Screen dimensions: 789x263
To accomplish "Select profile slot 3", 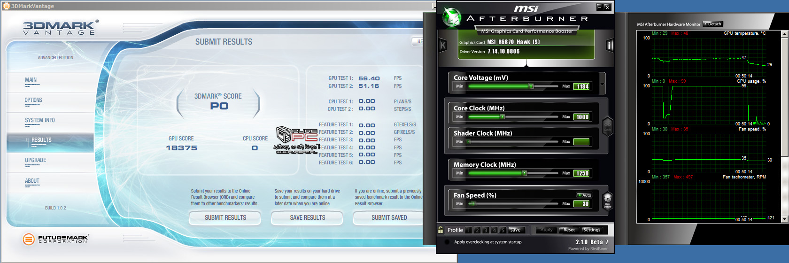I will [486, 230].
